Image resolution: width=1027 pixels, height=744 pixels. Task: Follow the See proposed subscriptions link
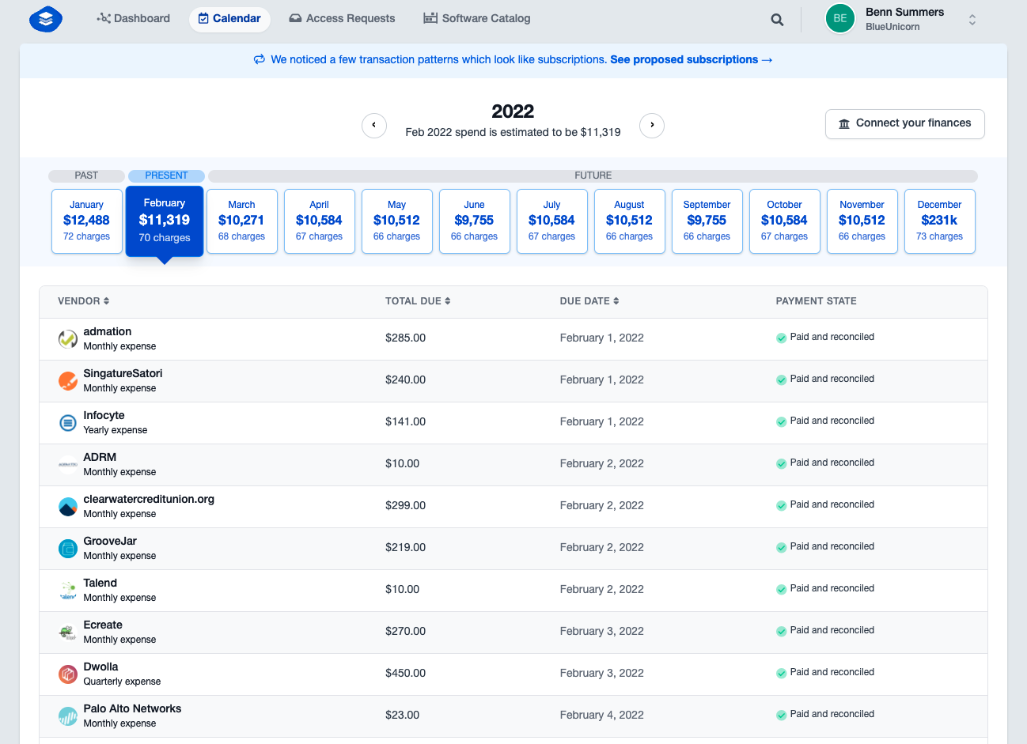[692, 59]
